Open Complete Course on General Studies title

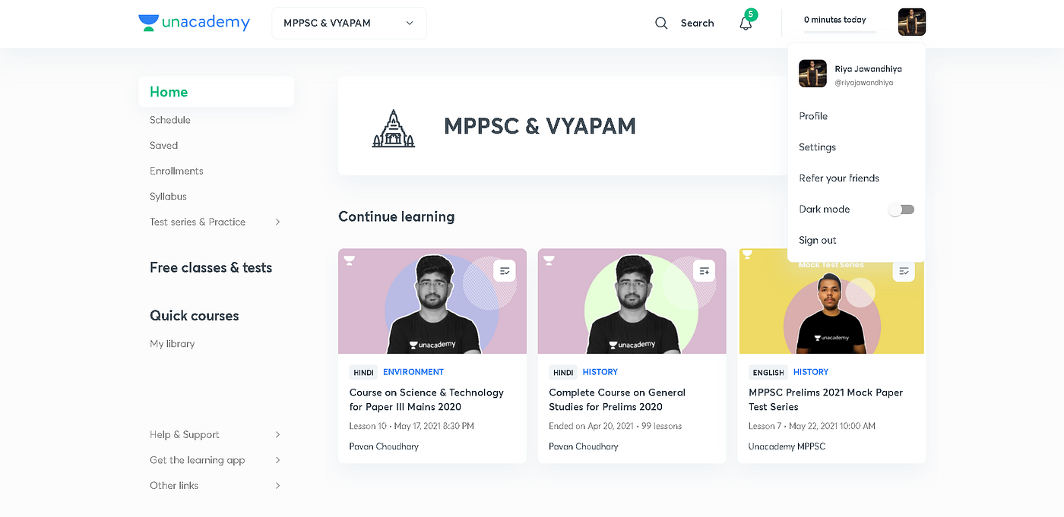(x=617, y=399)
